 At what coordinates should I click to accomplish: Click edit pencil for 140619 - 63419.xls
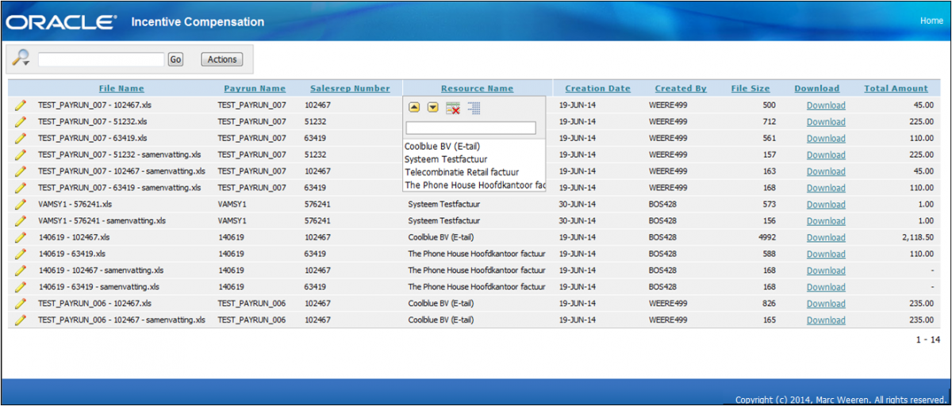point(21,254)
